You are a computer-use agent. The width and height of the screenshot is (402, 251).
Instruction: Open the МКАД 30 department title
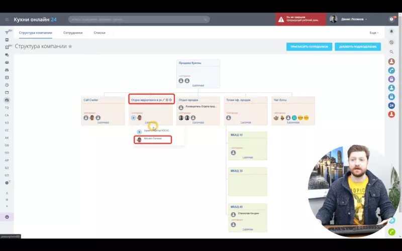point(236,171)
